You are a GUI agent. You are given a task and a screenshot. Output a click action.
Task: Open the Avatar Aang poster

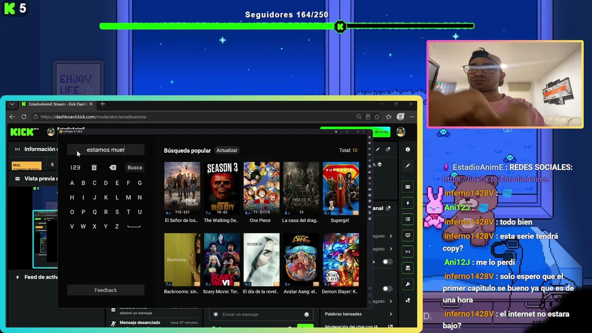(301, 260)
